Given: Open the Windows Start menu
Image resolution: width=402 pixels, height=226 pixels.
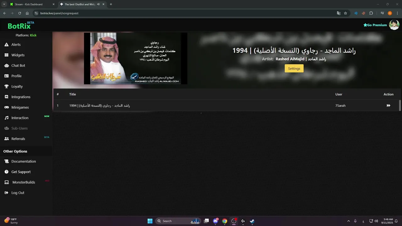Looking at the screenshot, I should [150, 221].
